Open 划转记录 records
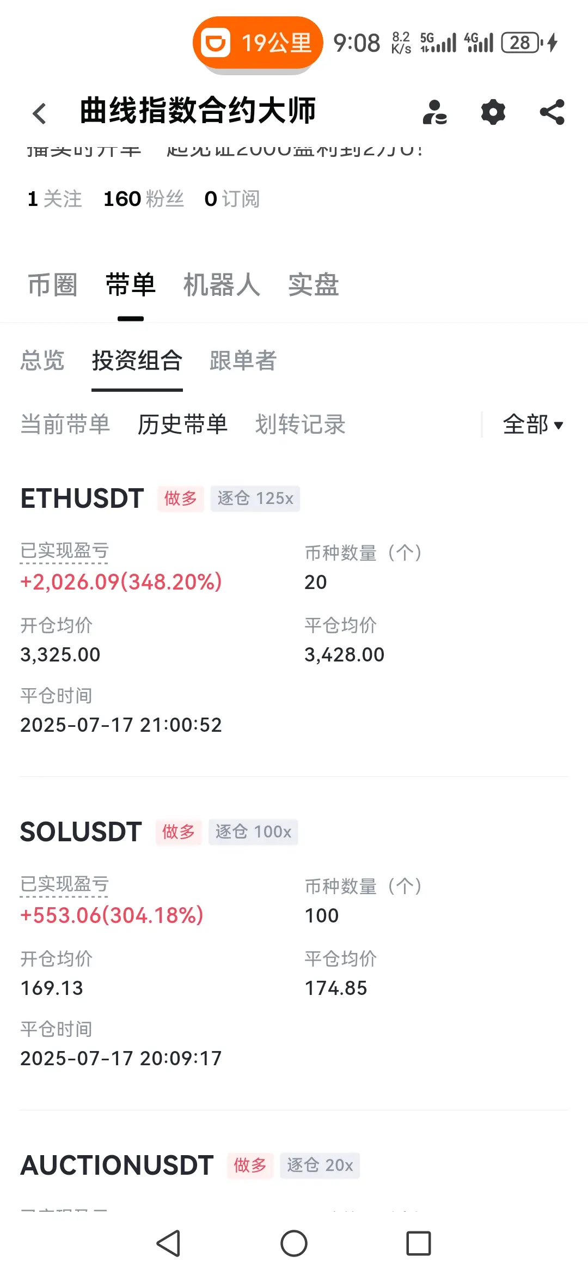 click(301, 424)
